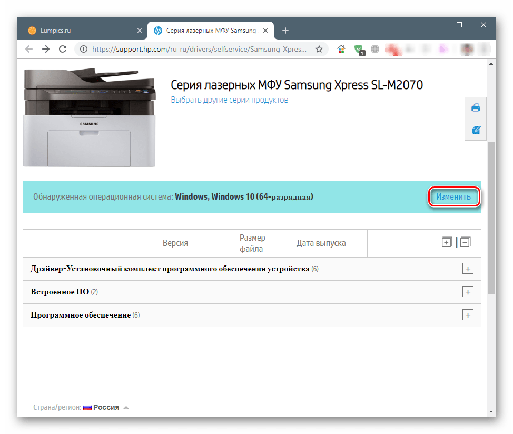The height and width of the screenshot is (434, 513).
Task: Open the Выбрать другие серии продуктов link
Action: (x=229, y=100)
